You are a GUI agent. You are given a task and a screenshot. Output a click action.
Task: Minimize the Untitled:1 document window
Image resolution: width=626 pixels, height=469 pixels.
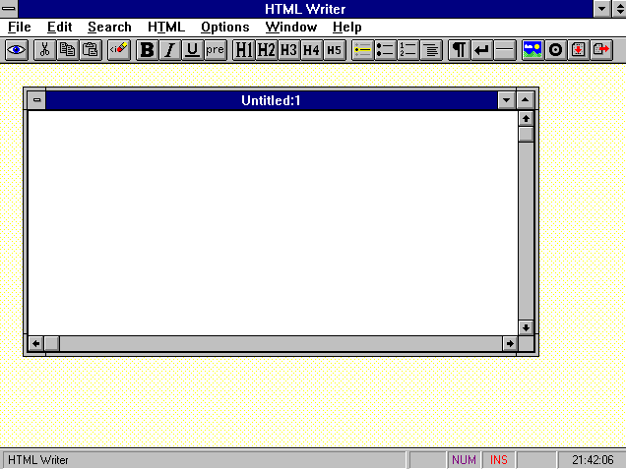pos(506,100)
